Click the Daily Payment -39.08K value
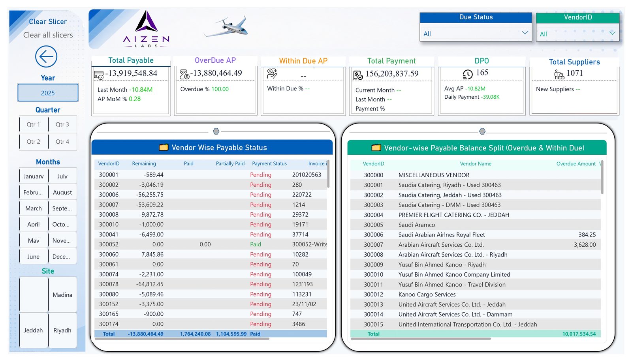Image resolution: width=632 pixels, height=362 pixels. [x=490, y=97]
